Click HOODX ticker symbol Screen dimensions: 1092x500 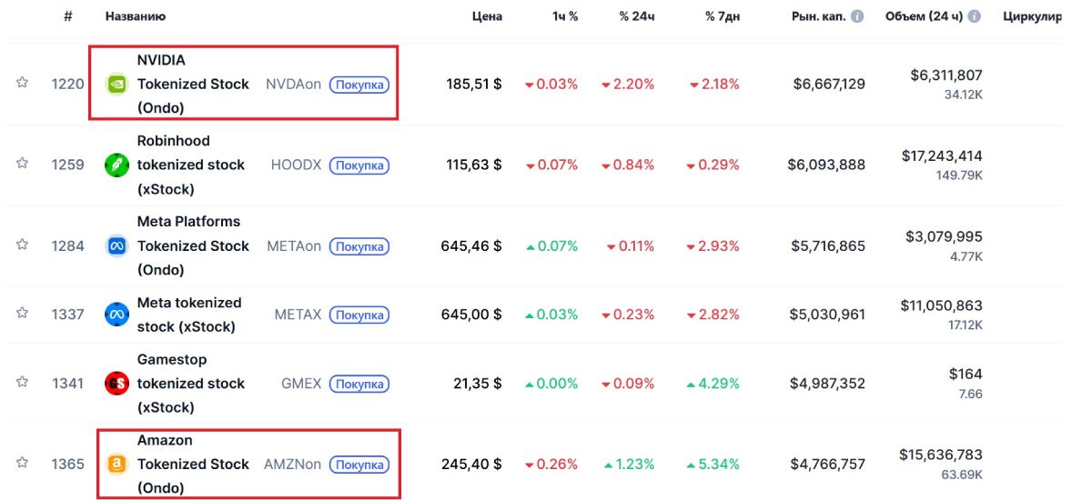(x=296, y=165)
